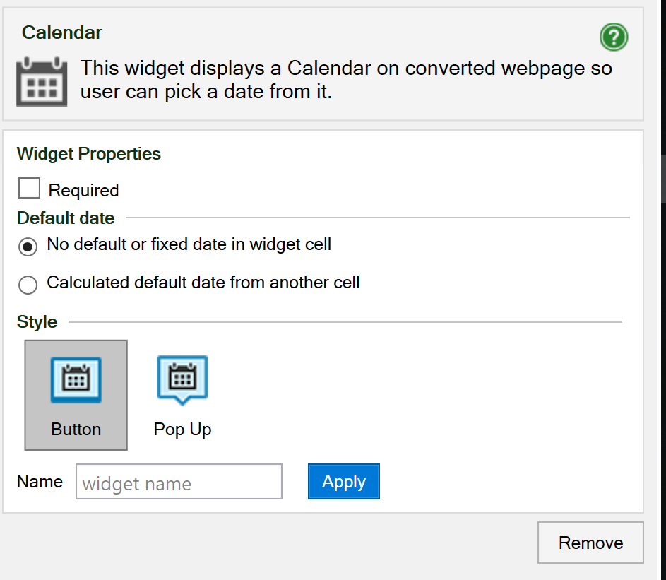Remove the Calendar widget
Image resolution: width=666 pixels, height=580 pixels.
point(590,543)
